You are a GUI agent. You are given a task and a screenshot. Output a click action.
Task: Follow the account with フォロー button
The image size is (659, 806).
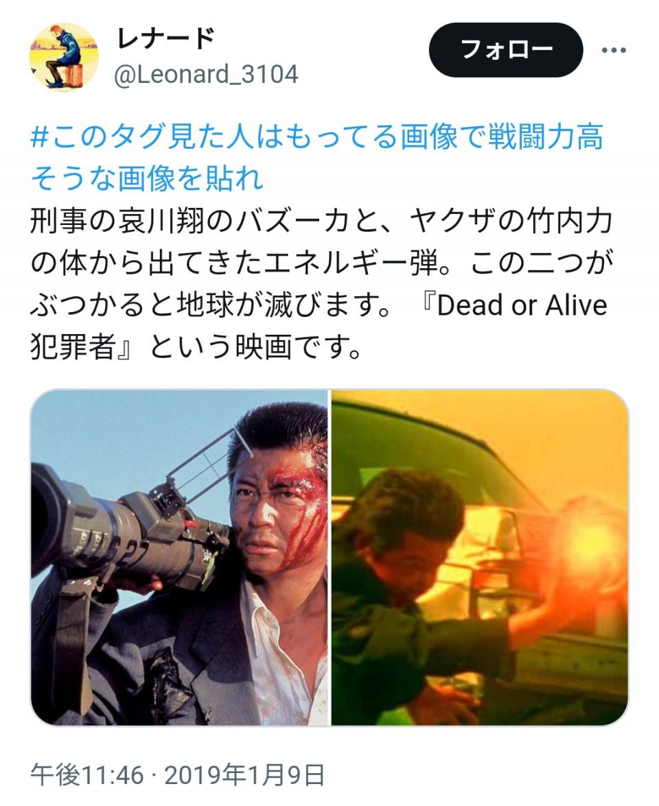506,50
